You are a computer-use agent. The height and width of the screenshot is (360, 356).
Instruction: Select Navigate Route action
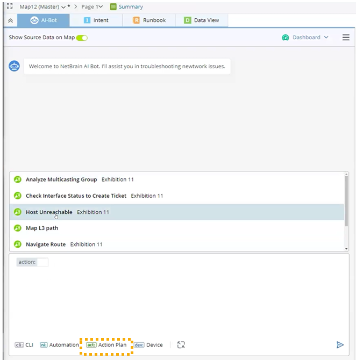point(177,244)
